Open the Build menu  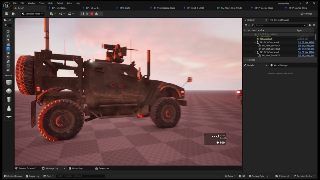click(x=51, y=3)
